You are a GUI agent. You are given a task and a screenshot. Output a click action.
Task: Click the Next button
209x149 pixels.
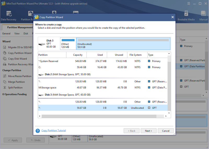pyautogui.click(x=148, y=131)
